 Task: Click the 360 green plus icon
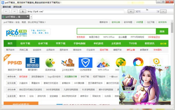[x=121, y=62]
